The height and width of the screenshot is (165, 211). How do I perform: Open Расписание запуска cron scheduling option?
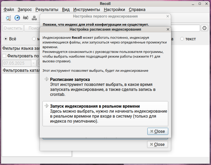tap(105, 87)
